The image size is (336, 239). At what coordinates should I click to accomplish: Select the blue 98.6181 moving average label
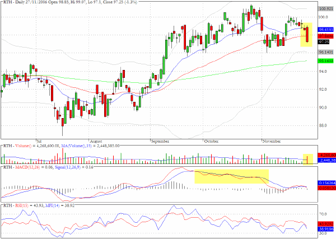(326, 30)
